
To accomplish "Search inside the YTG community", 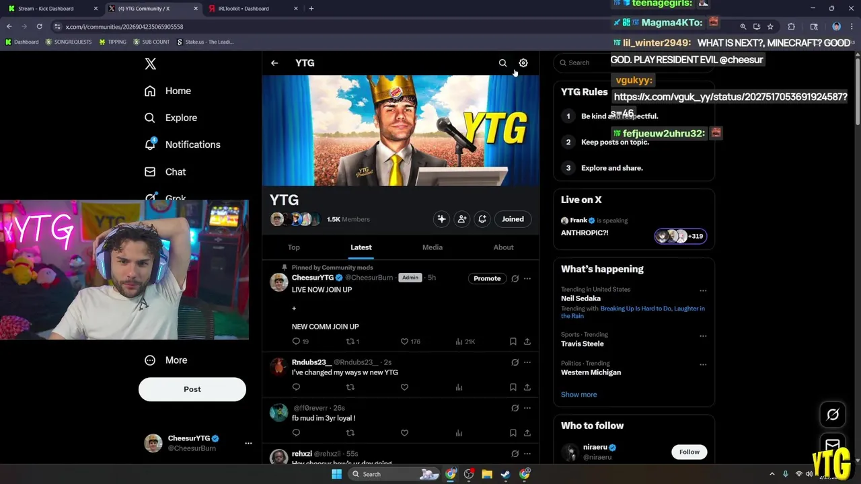I will (x=502, y=63).
